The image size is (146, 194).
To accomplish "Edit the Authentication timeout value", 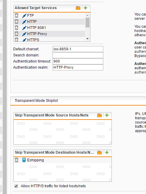I will click(x=78, y=61).
